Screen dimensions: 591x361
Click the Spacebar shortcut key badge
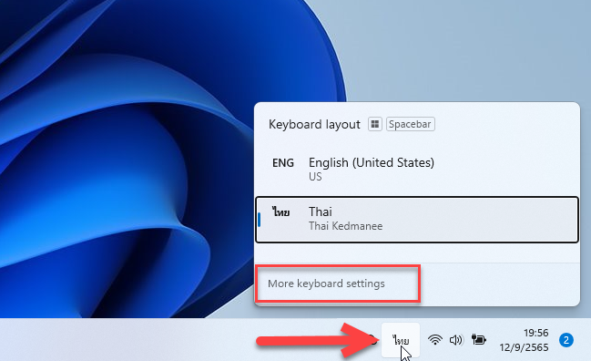point(410,124)
